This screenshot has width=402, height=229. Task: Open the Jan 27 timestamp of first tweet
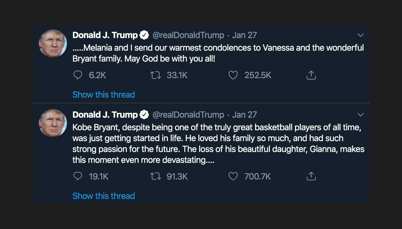244,35
